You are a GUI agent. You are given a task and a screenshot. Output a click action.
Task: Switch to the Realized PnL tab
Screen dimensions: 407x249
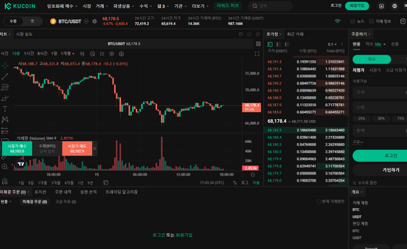pos(88,192)
